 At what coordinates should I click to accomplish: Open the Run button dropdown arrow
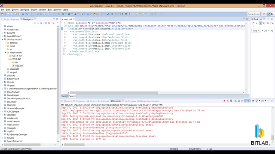coord(72,14)
